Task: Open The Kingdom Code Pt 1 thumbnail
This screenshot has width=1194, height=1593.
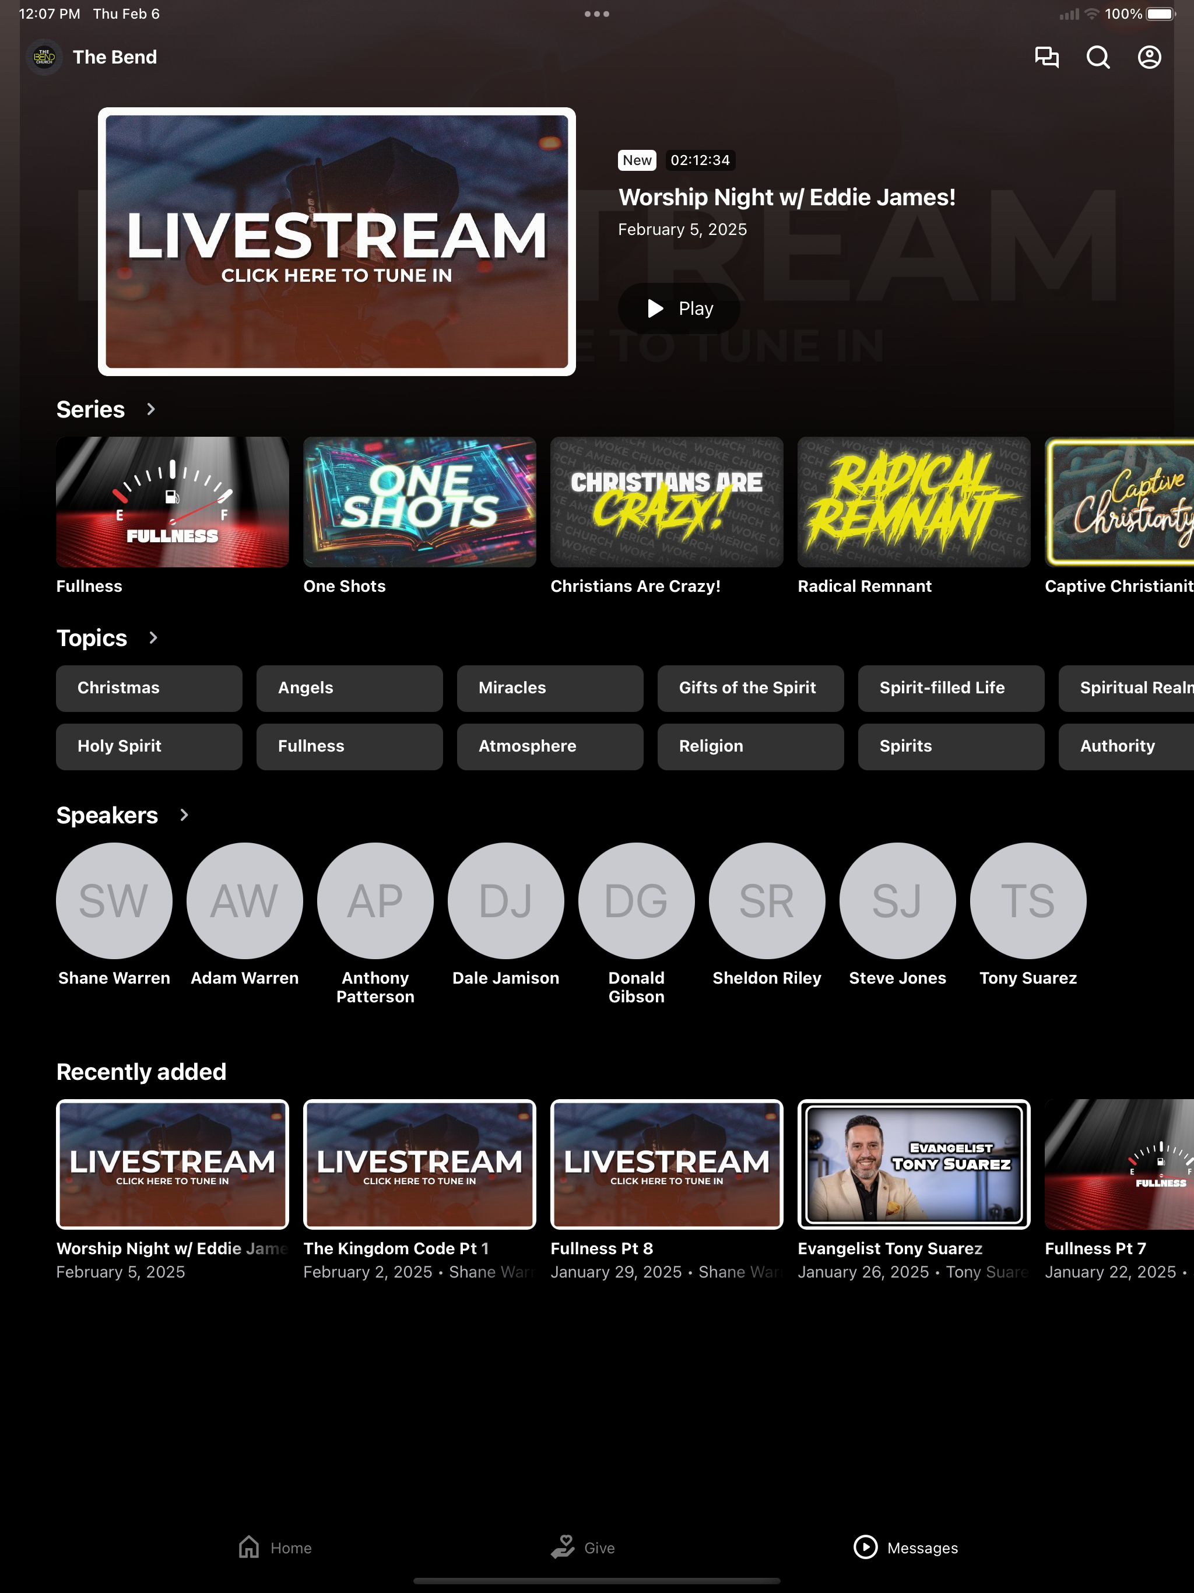Action: click(420, 1164)
